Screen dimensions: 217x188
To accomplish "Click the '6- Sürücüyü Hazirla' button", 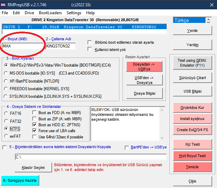I will click(x=20, y=180).
